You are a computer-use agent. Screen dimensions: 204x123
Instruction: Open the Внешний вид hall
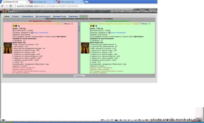click(59, 17)
